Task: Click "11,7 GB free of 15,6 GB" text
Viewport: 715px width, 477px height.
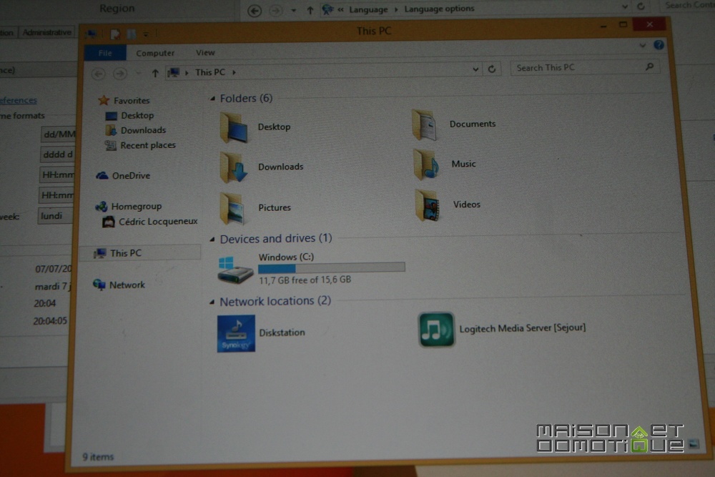Action: [305, 280]
